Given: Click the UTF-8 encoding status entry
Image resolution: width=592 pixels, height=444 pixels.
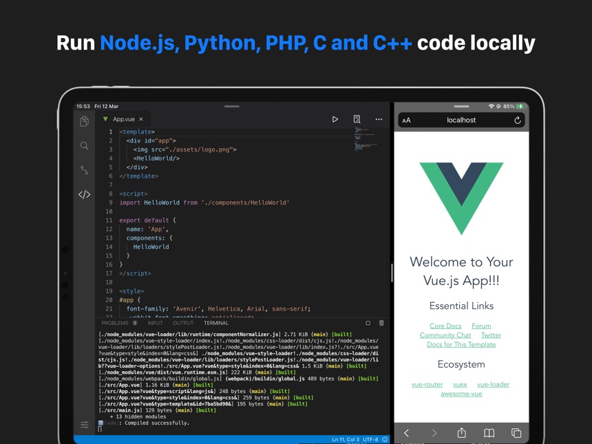Looking at the screenshot, I should click(x=370, y=439).
